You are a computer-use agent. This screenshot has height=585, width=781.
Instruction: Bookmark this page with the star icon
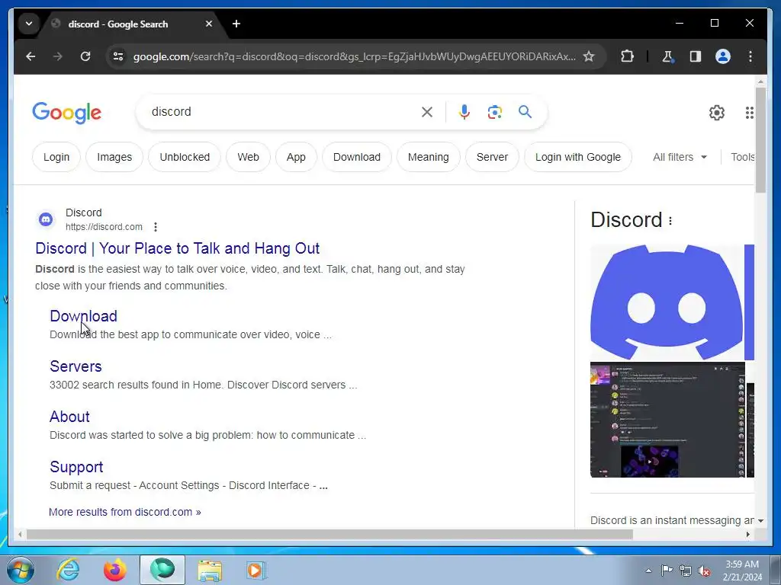[x=589, y=56]
